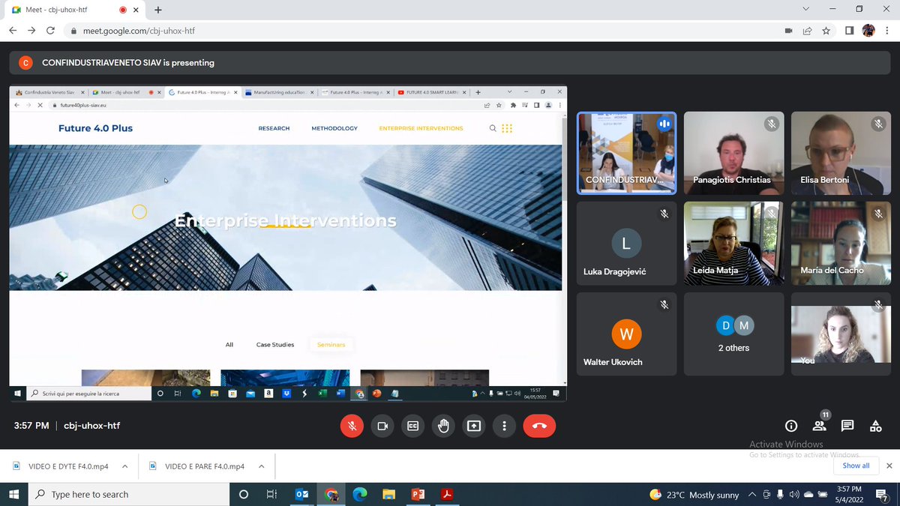This screenshot has height=506, width=900.
Task: Click Show all downloads button
Action: (x=856, y=466)
